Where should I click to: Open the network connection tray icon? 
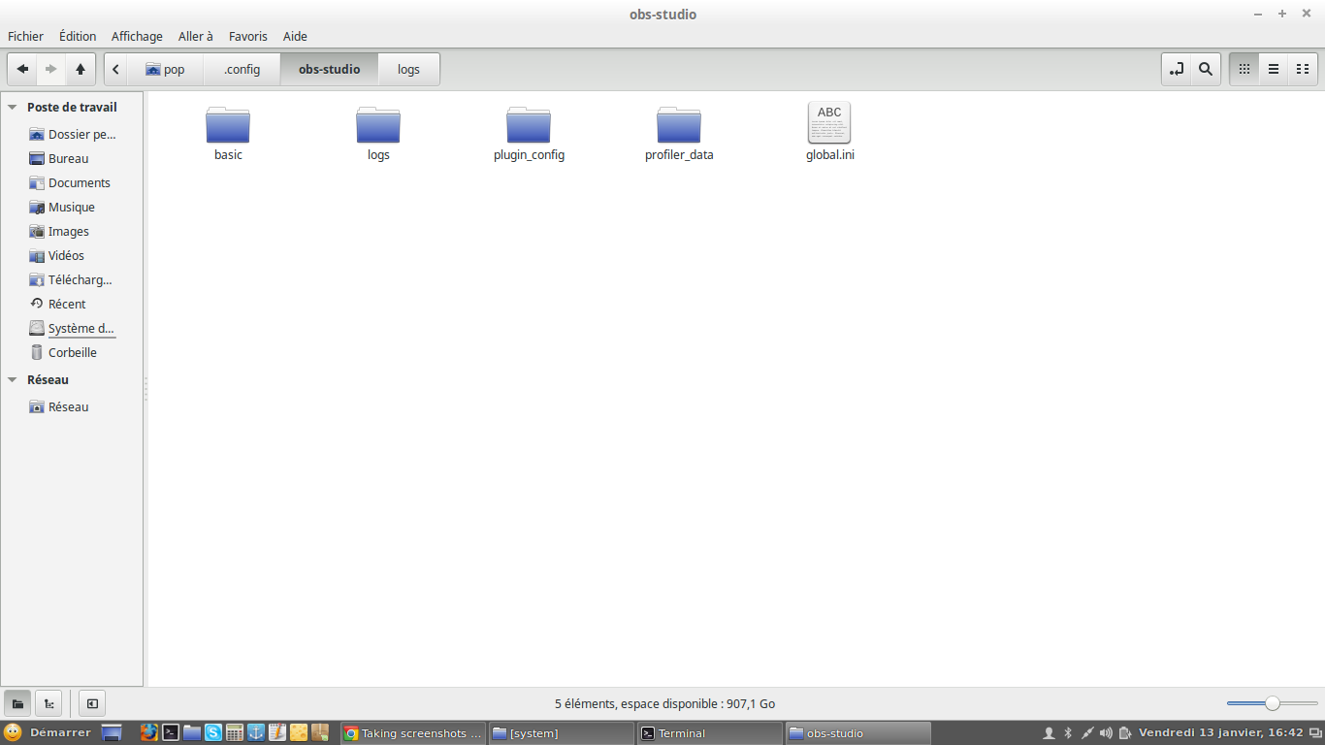(1087, 733)
